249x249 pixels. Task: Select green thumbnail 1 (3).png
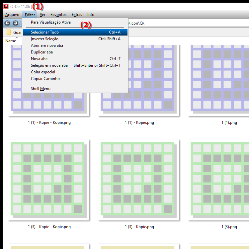pos(218,180)
